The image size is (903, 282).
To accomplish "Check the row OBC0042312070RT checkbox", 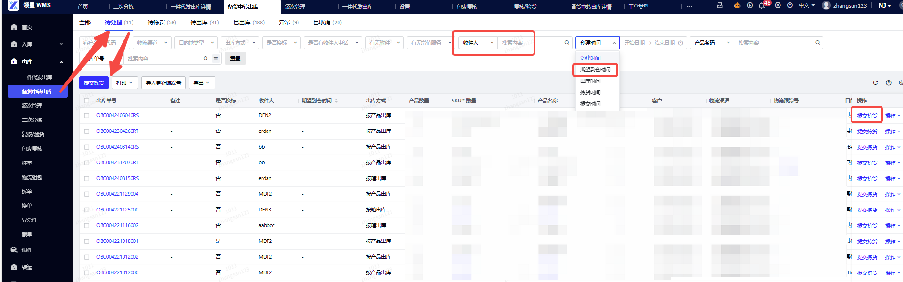I will (x=87, y=163).
